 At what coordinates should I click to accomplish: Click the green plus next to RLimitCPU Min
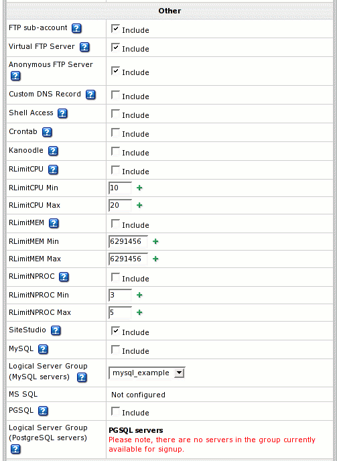pyautogui.click(x=139, y=188)
